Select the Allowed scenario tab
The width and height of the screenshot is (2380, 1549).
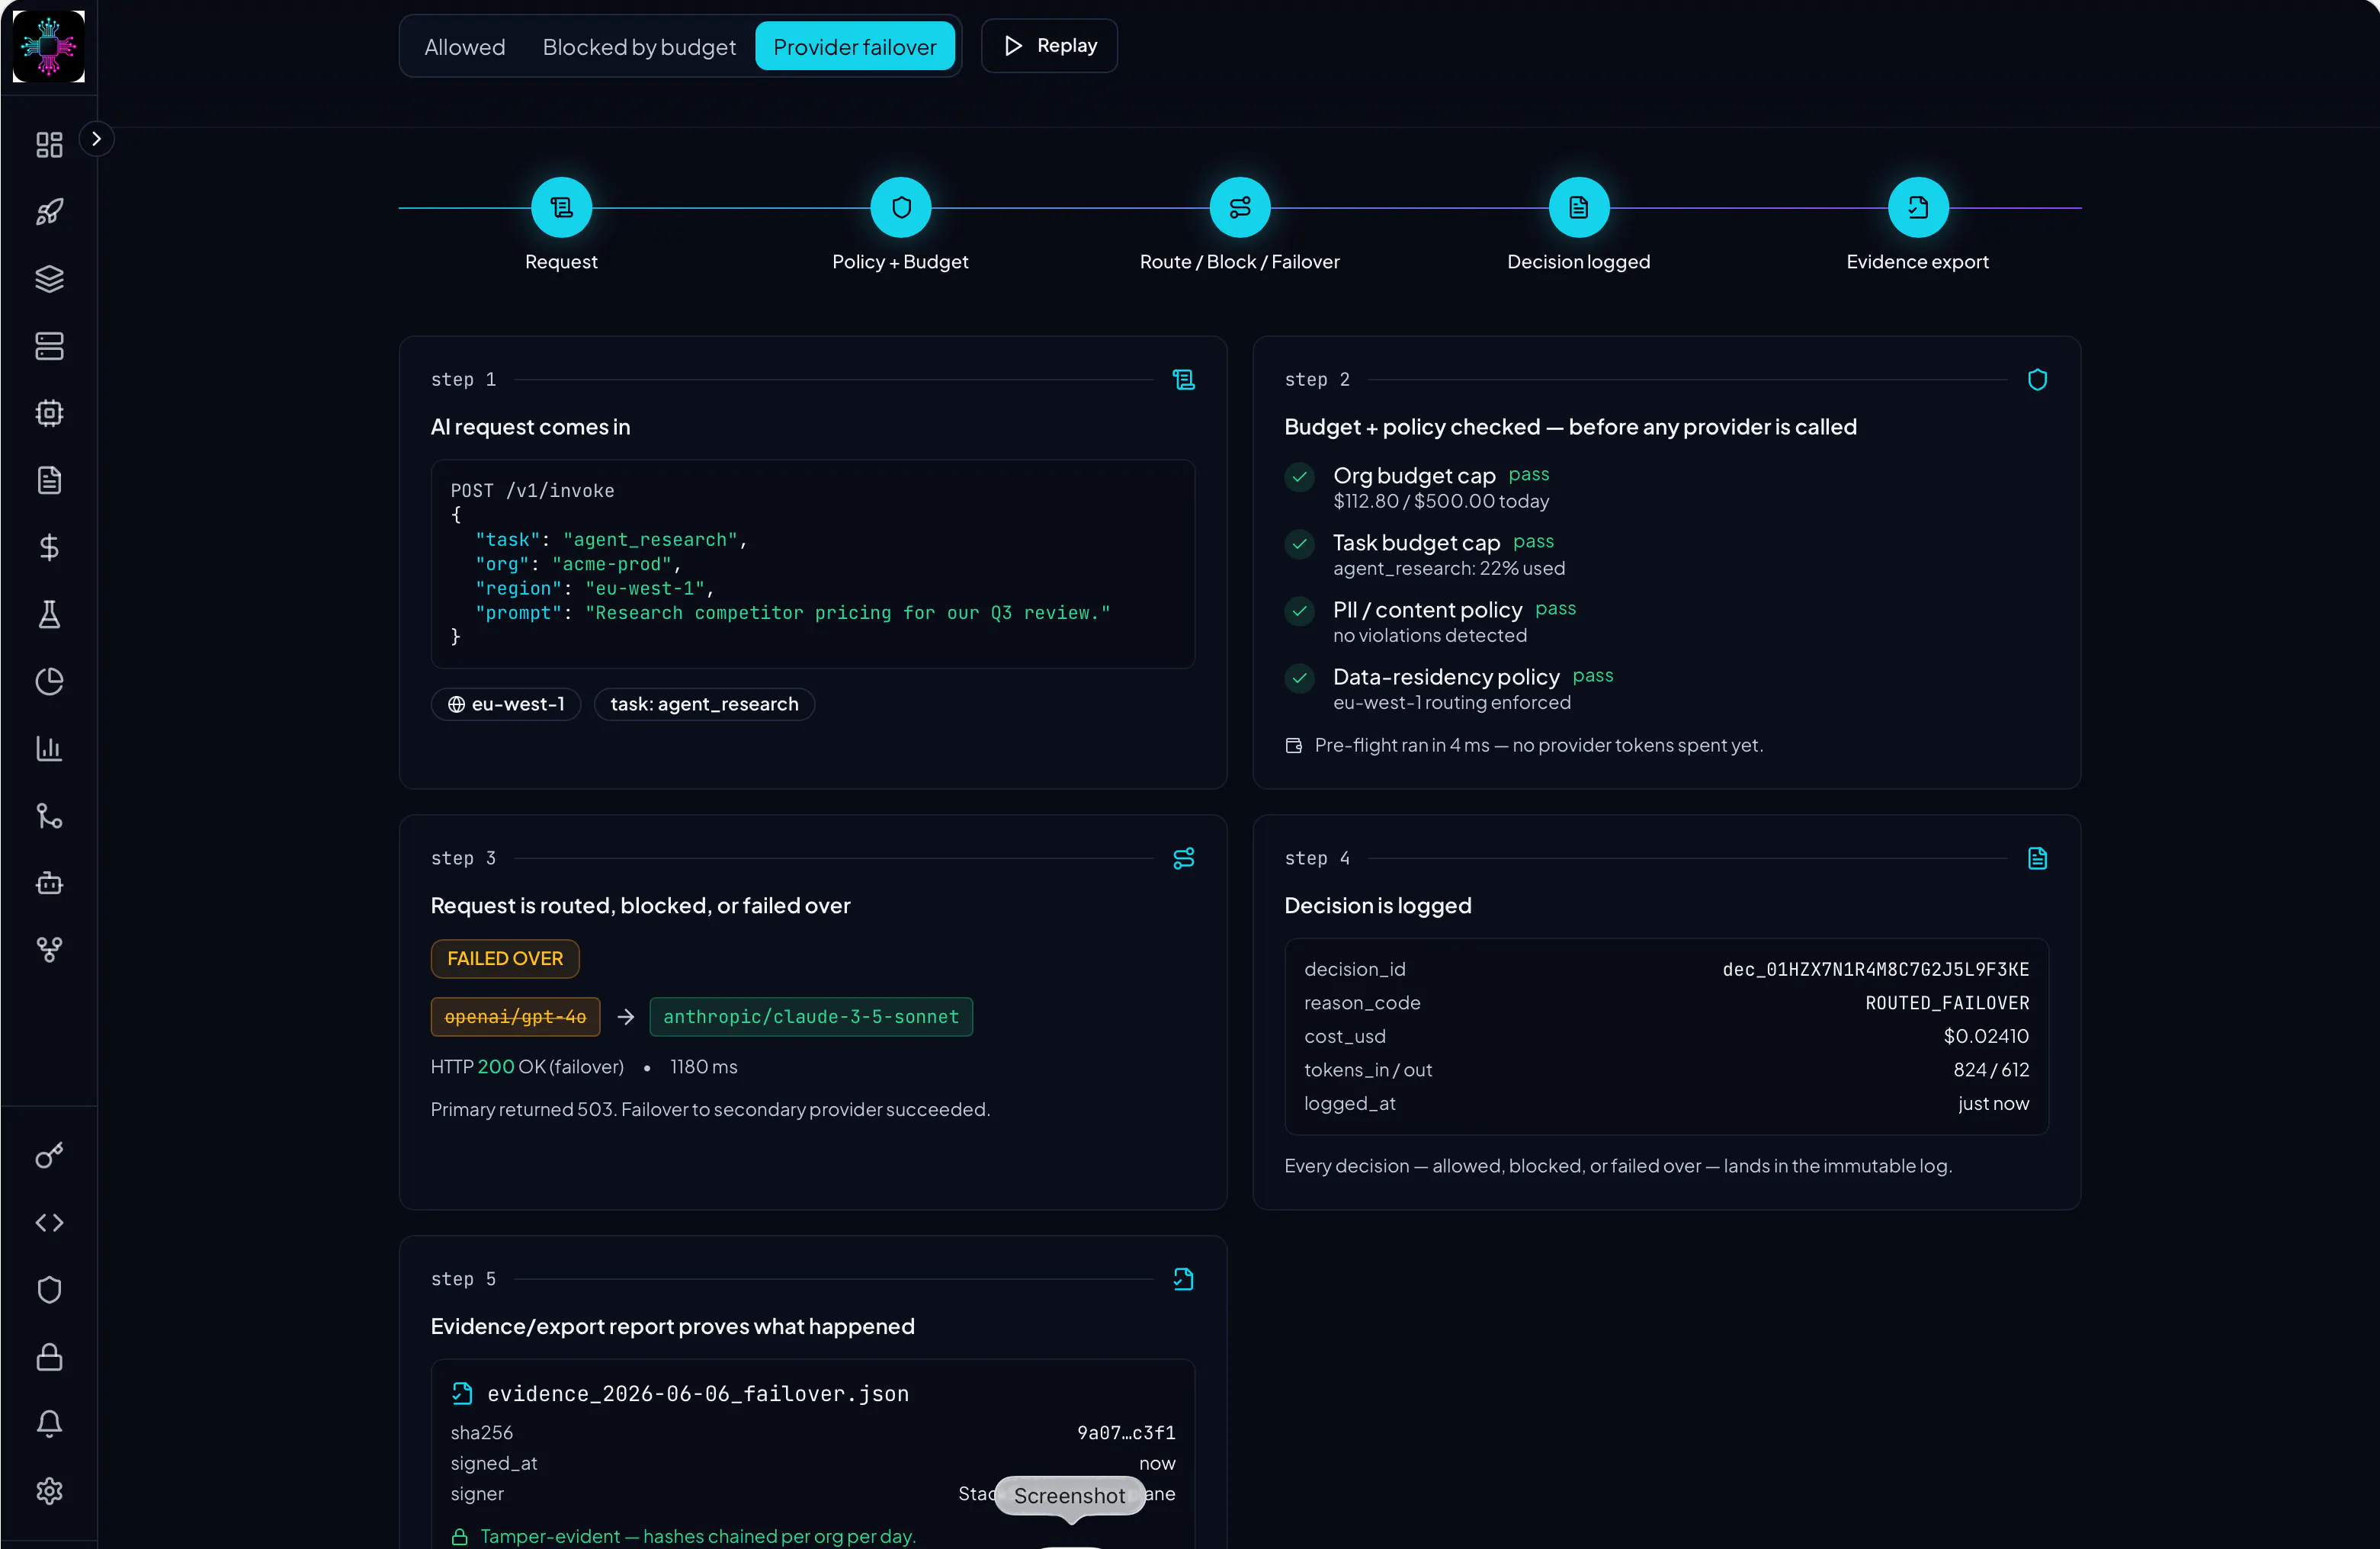tap(465, 47)
